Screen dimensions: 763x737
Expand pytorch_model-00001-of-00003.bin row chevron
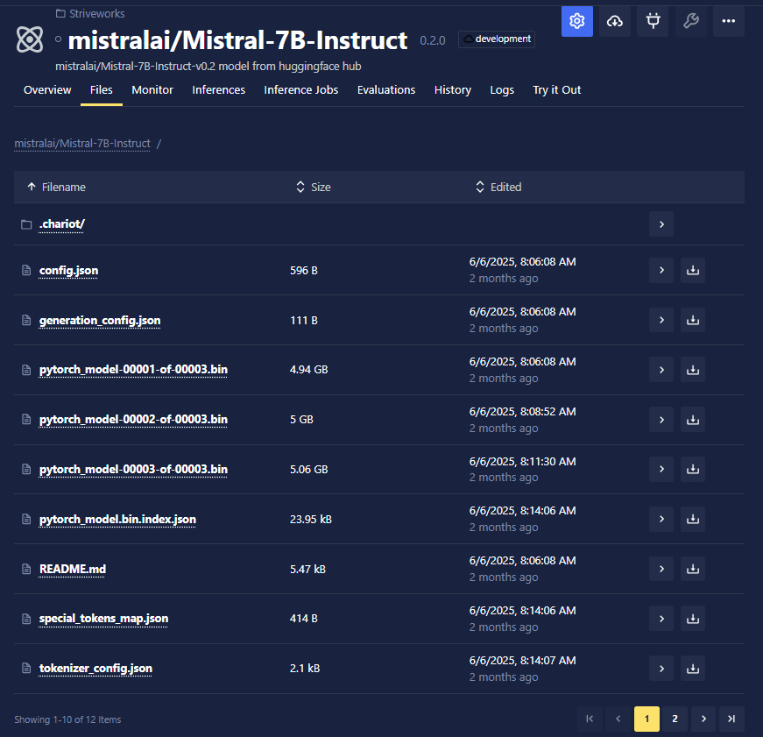tap(661, 370)
